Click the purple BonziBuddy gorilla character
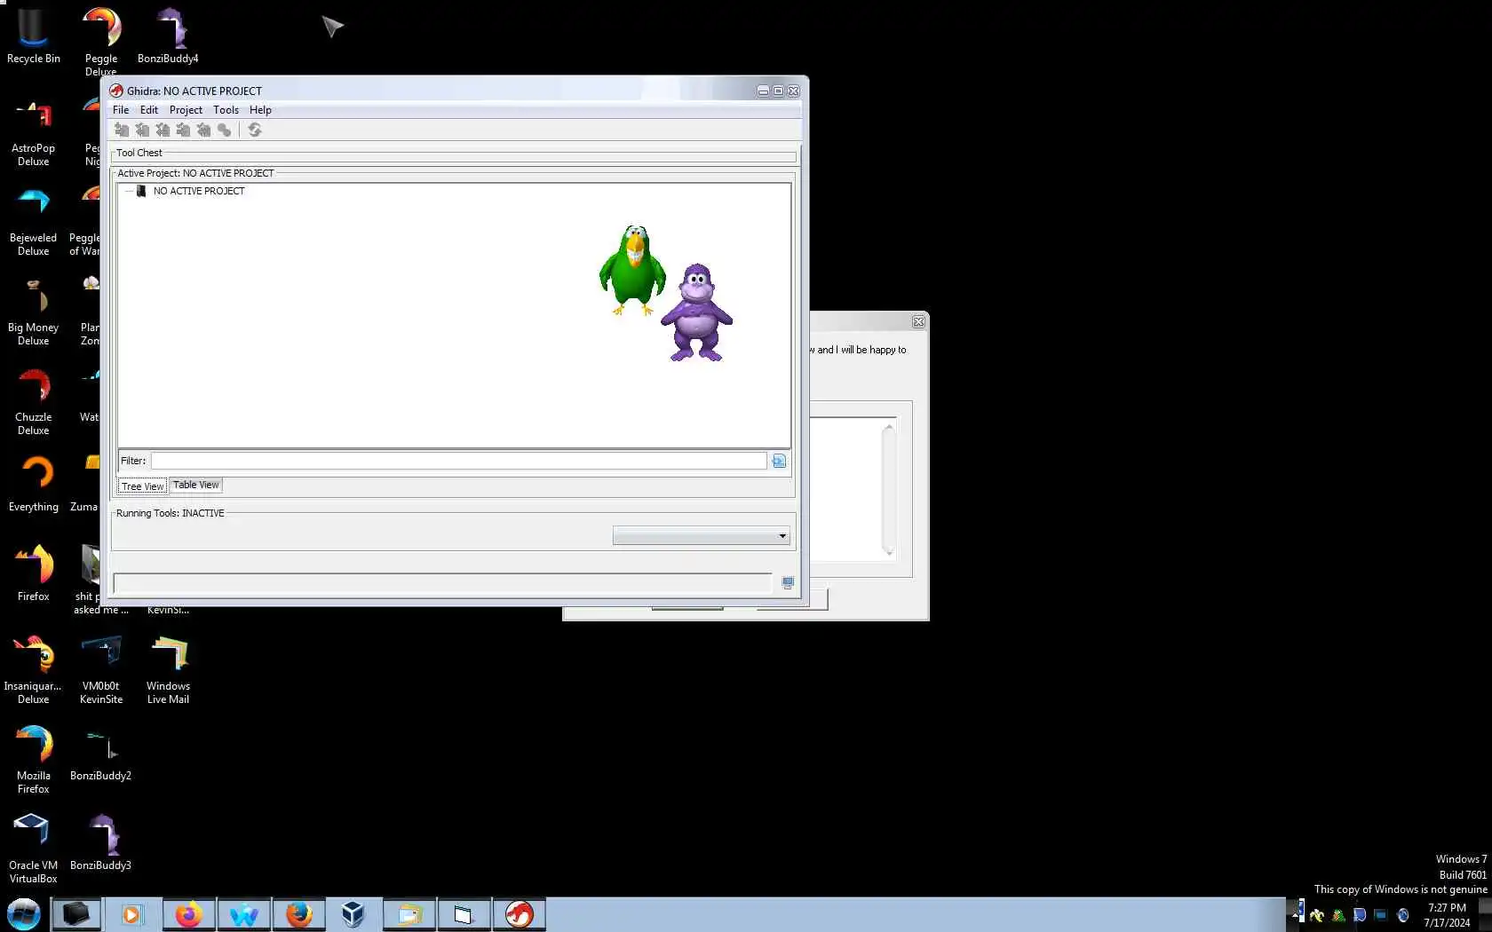 tap(697, 312)
